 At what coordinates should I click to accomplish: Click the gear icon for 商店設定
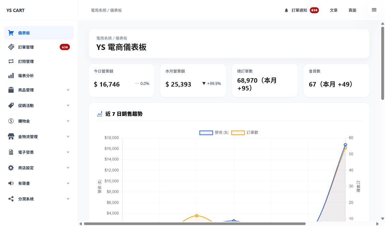click(11, 168)
